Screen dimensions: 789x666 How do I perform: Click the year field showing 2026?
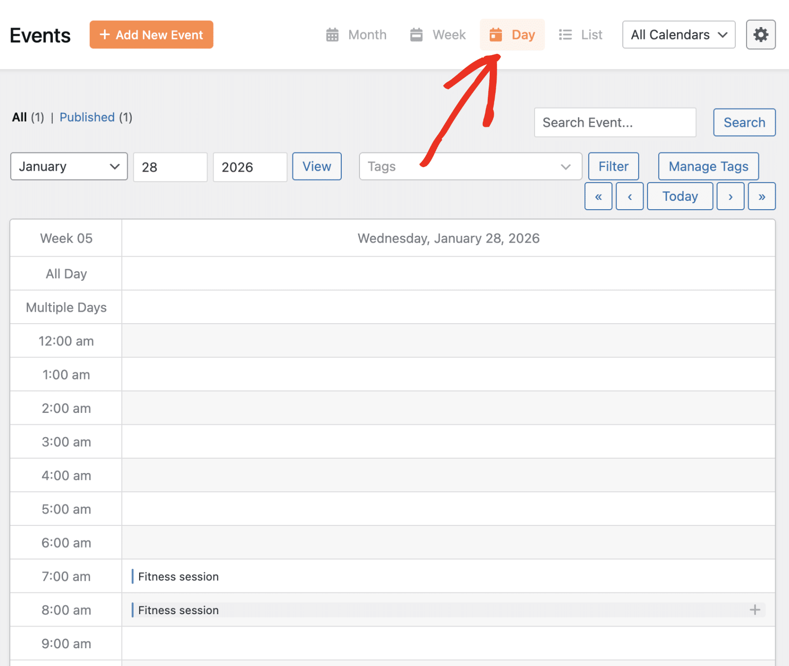(250, 167)
